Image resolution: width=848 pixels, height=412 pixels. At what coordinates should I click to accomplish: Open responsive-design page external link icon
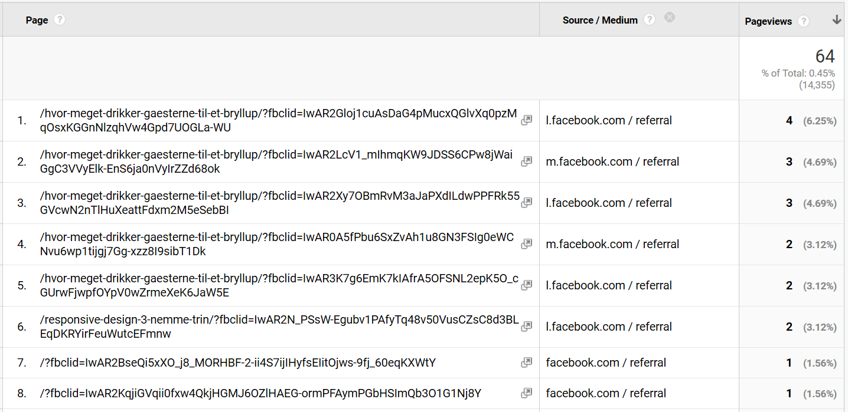(x=526, y=327)
